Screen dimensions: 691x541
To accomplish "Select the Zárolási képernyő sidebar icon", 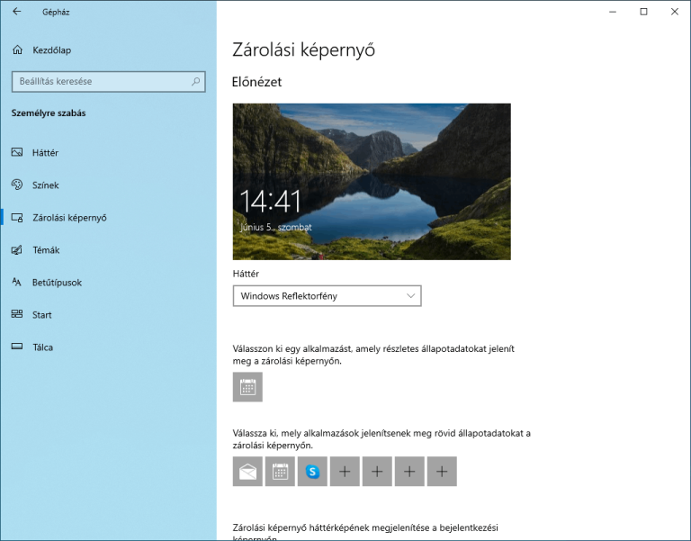I will (17, 217).
